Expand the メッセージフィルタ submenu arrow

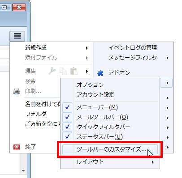click(168, 58)
